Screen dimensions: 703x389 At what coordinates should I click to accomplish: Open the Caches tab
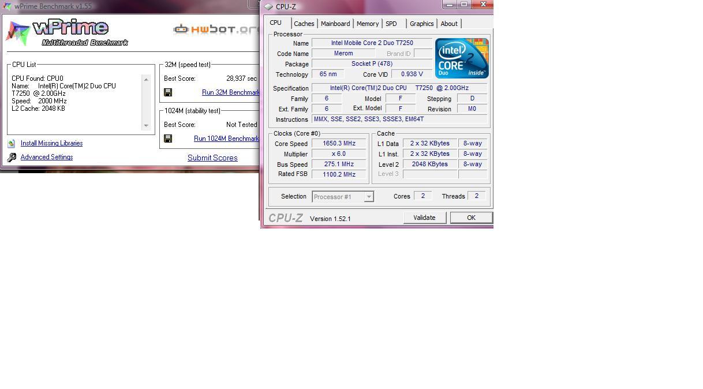pyautogui.click(x=304, y=24)
